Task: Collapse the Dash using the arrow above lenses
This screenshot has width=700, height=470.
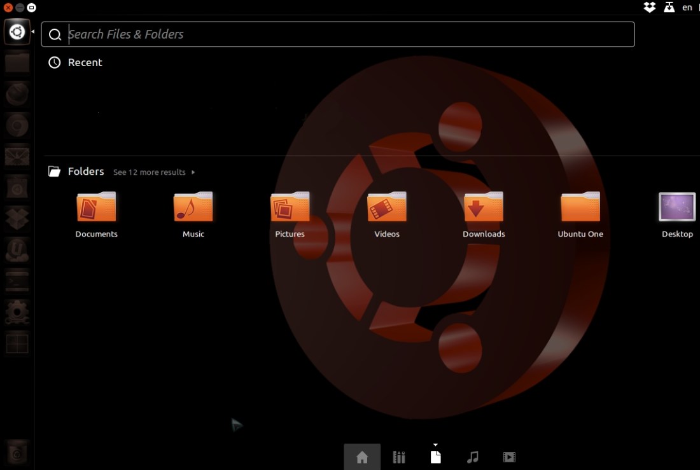Action: tap(435, 445)
